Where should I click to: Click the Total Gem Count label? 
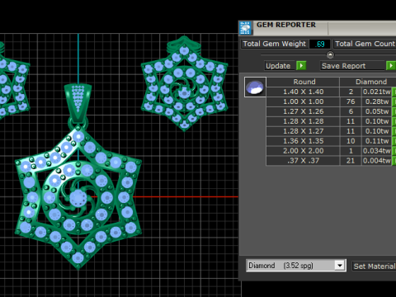365,44
